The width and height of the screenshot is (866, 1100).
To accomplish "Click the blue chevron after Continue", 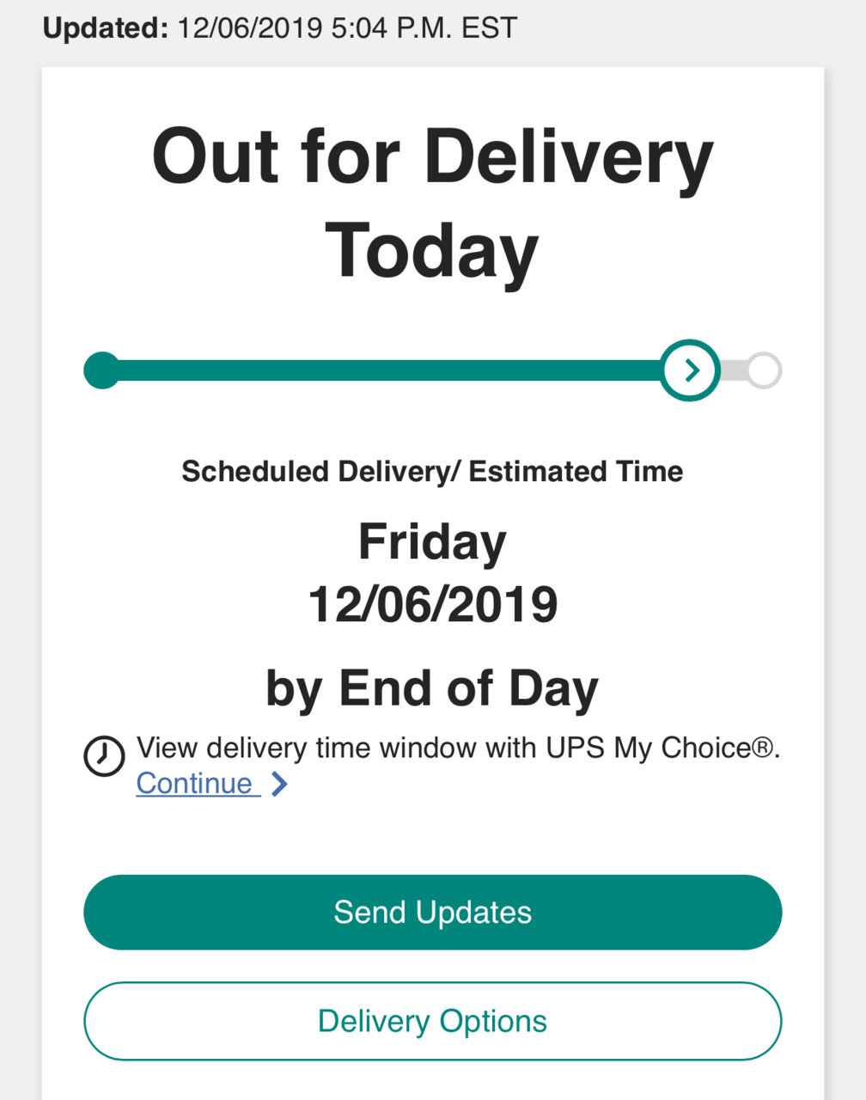I will click(x=279, y=784).
